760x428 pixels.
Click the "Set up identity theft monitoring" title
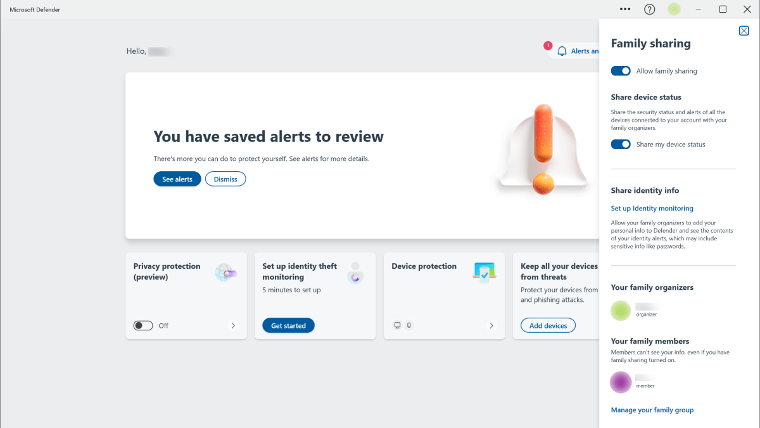[x=300, y=271]
